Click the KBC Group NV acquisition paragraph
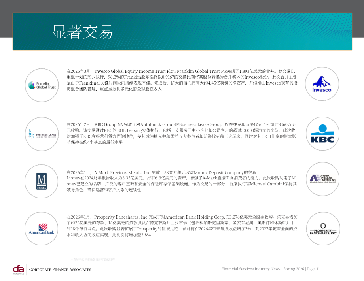 coord(182,133)
